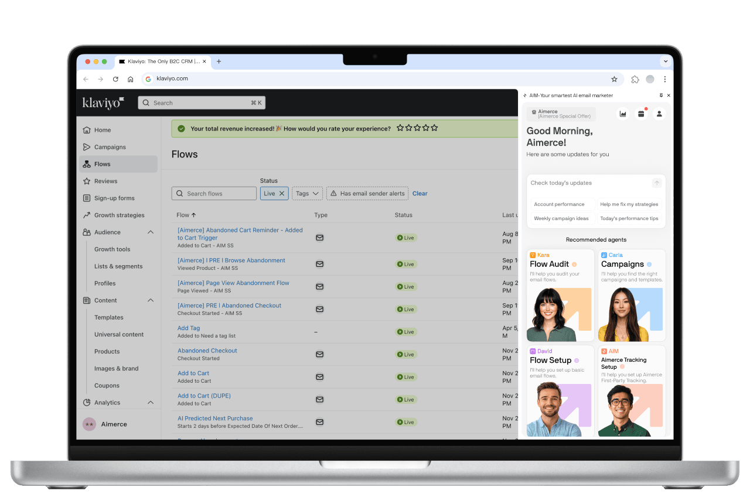
Task: Click Weekly campaign ideas suggestion
Action: coord(561,218)
